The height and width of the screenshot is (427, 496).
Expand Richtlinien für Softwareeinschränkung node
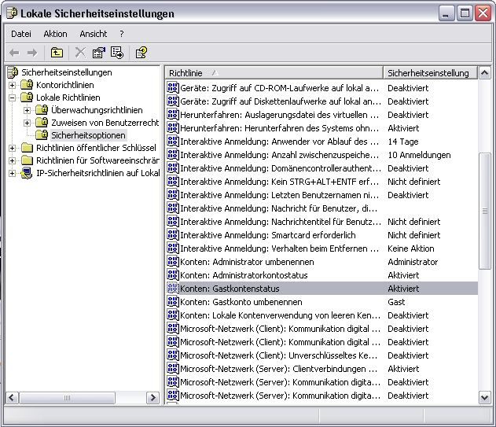tap(12, 160)
